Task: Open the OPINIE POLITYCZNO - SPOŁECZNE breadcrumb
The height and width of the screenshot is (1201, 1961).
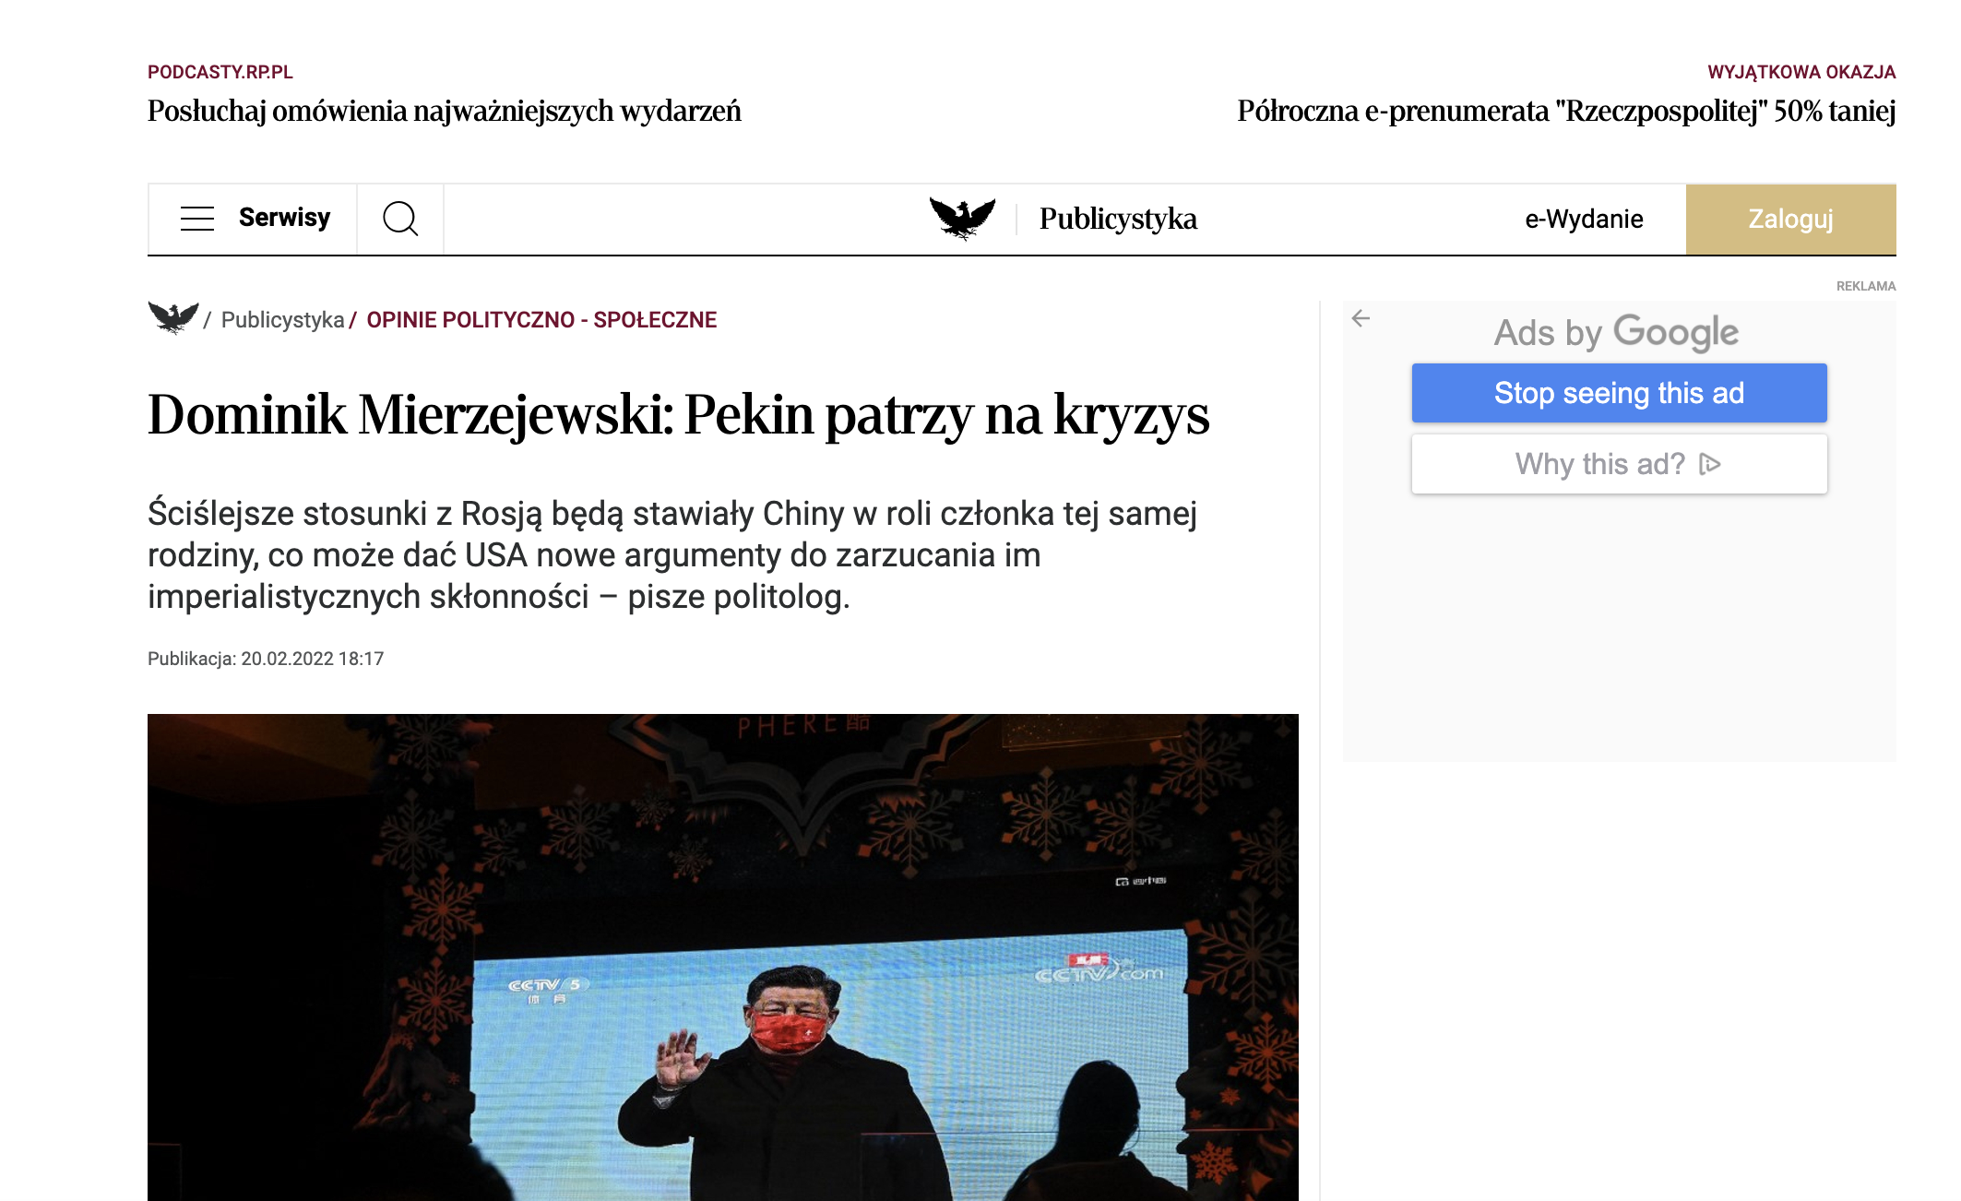Action: click(541, 320)
